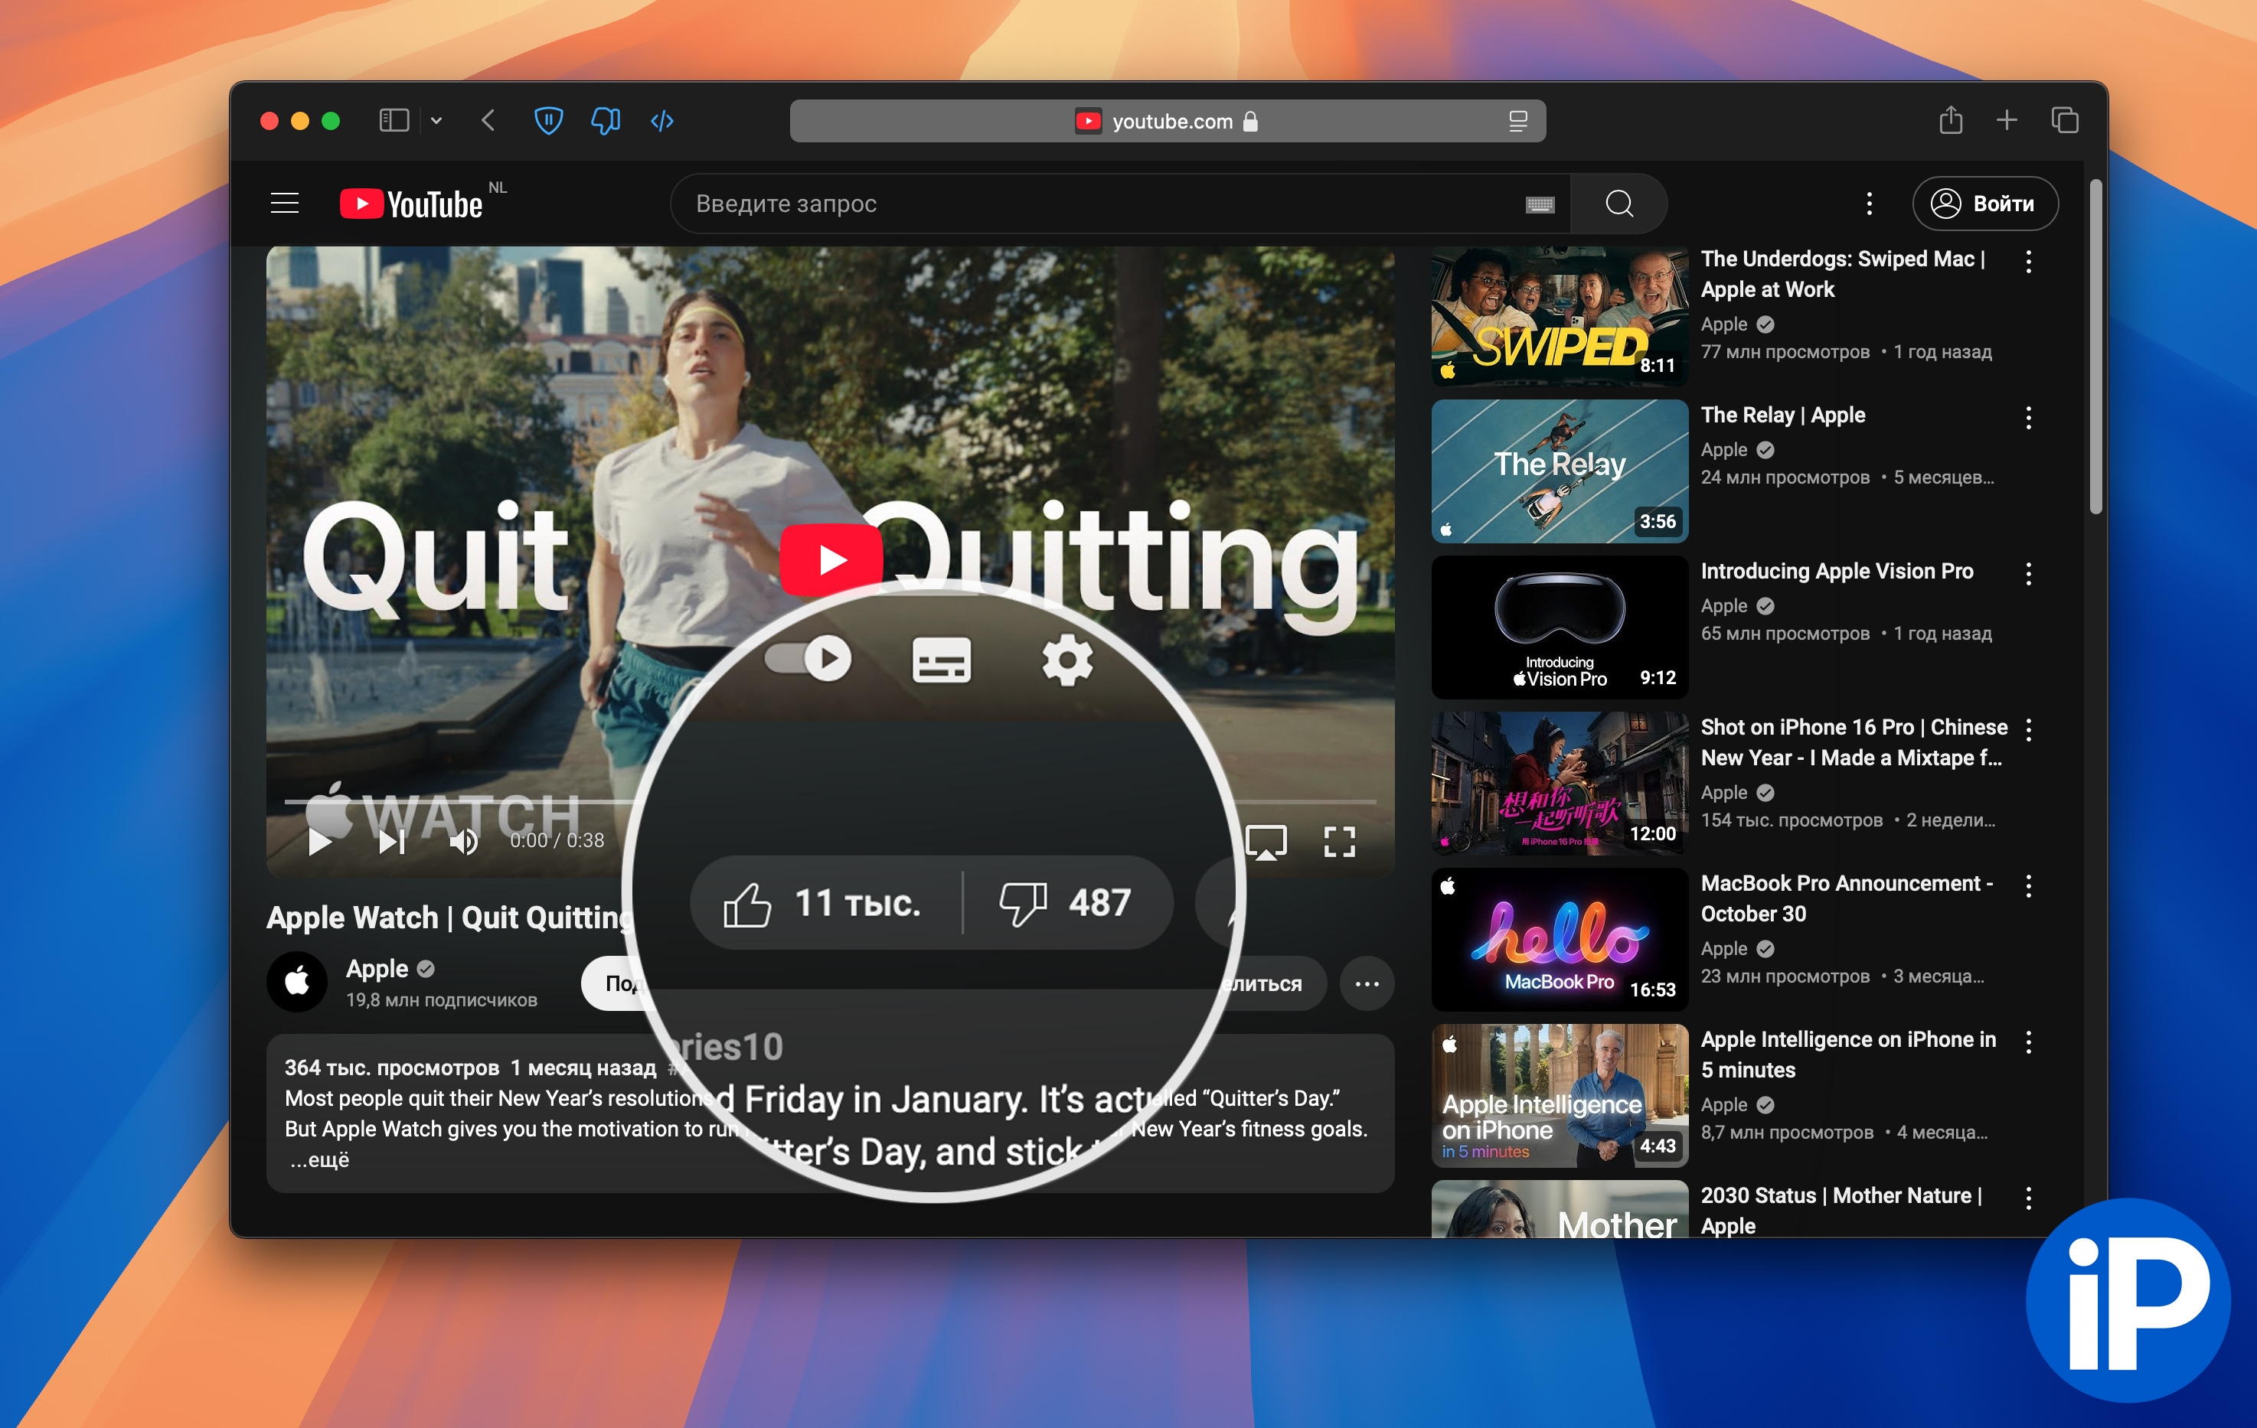The height and width of the screenshot is (1428, 2257).
Task: Mute the video volume
Action: (463, 842)
